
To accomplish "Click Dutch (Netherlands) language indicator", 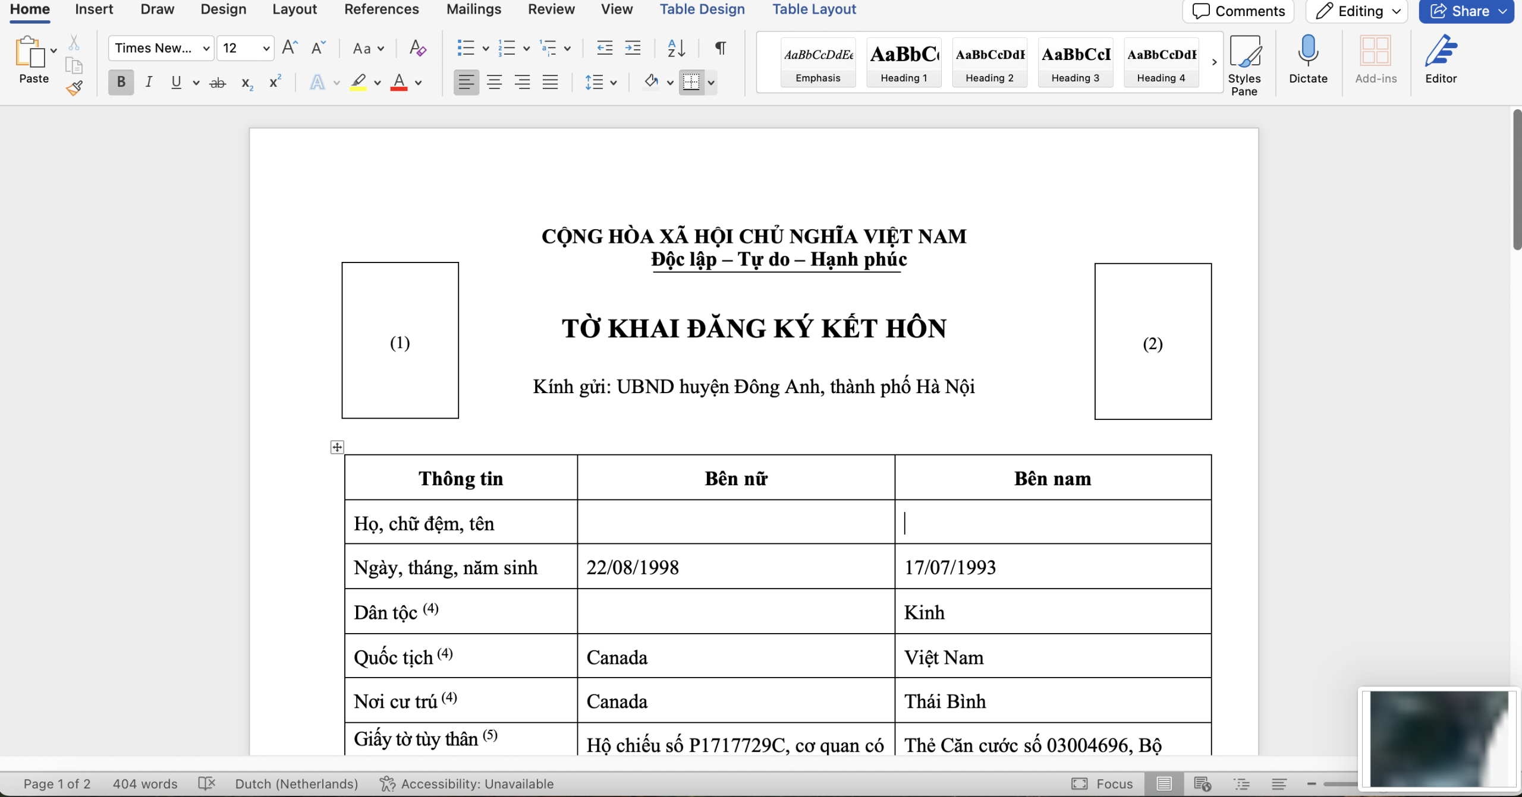I will coord(297,784).
